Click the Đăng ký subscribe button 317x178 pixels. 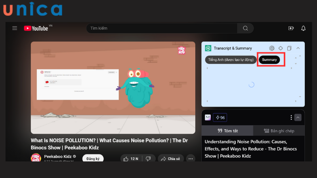pyautogui.click(x=93, y=159)
